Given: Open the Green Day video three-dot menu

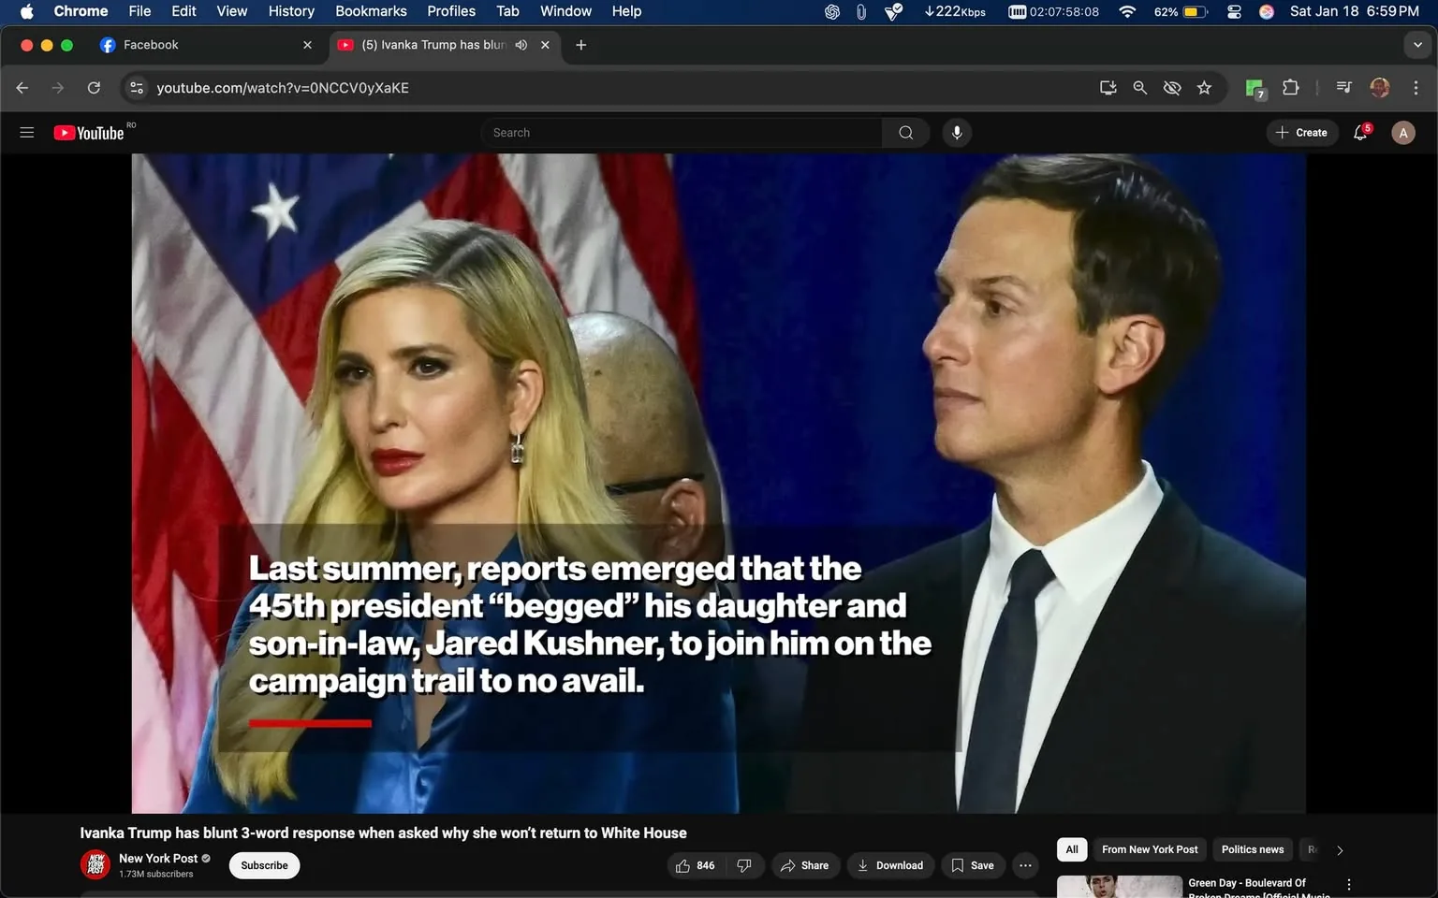Looking at the screenshot, I should pyautogui.click(x=1348, y=883).
